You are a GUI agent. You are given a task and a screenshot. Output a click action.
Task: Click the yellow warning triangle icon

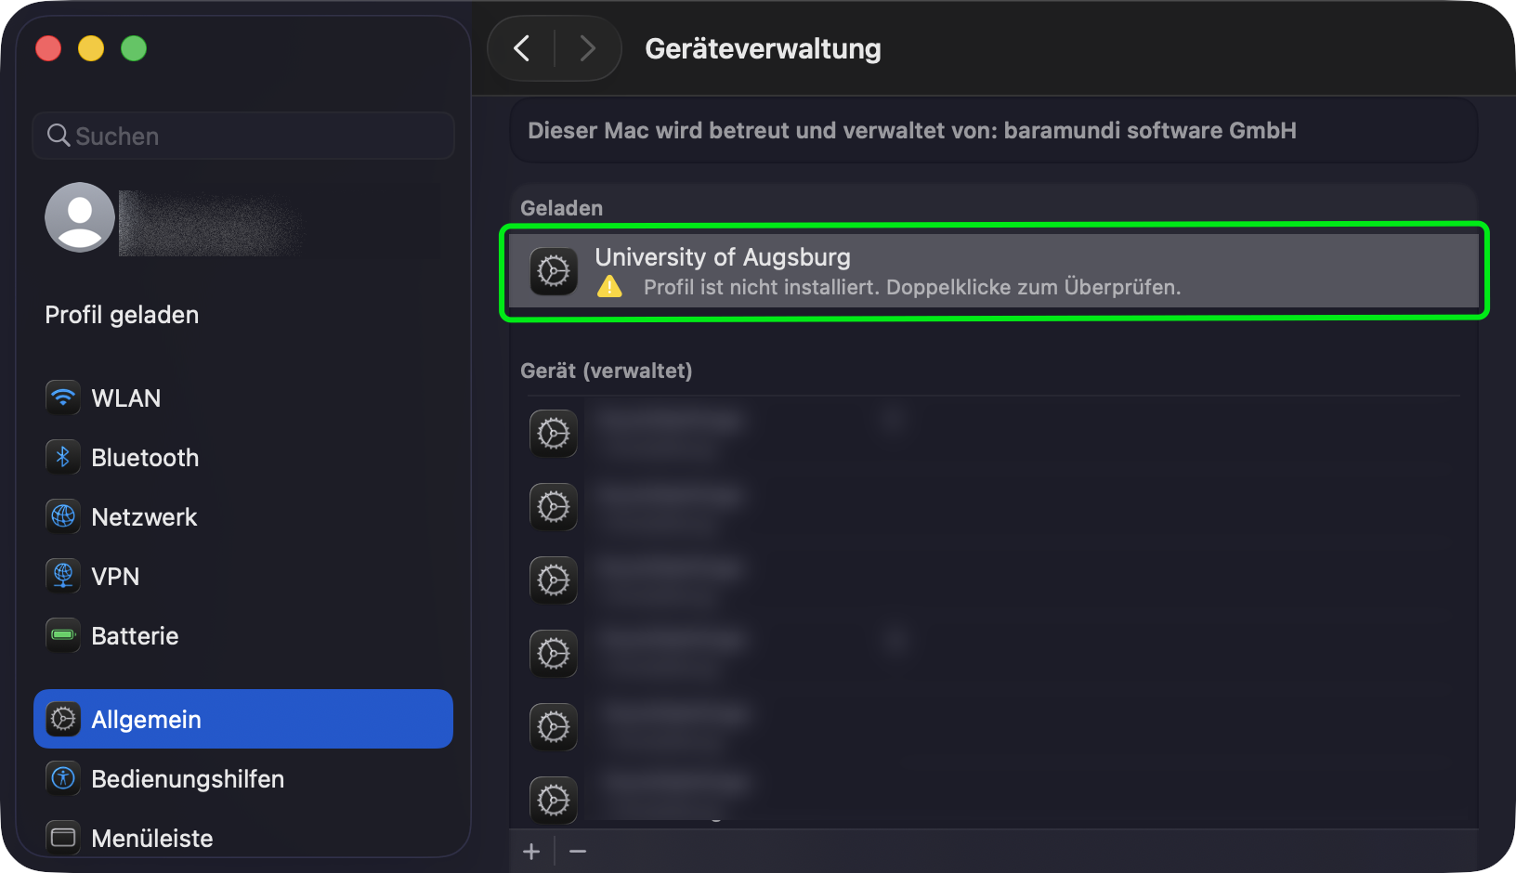click(609, 287)
